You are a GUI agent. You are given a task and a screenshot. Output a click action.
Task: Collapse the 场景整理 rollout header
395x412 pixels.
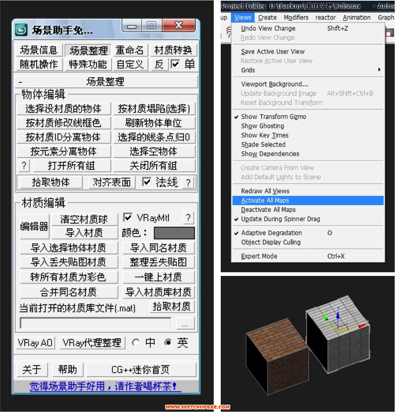106,82
